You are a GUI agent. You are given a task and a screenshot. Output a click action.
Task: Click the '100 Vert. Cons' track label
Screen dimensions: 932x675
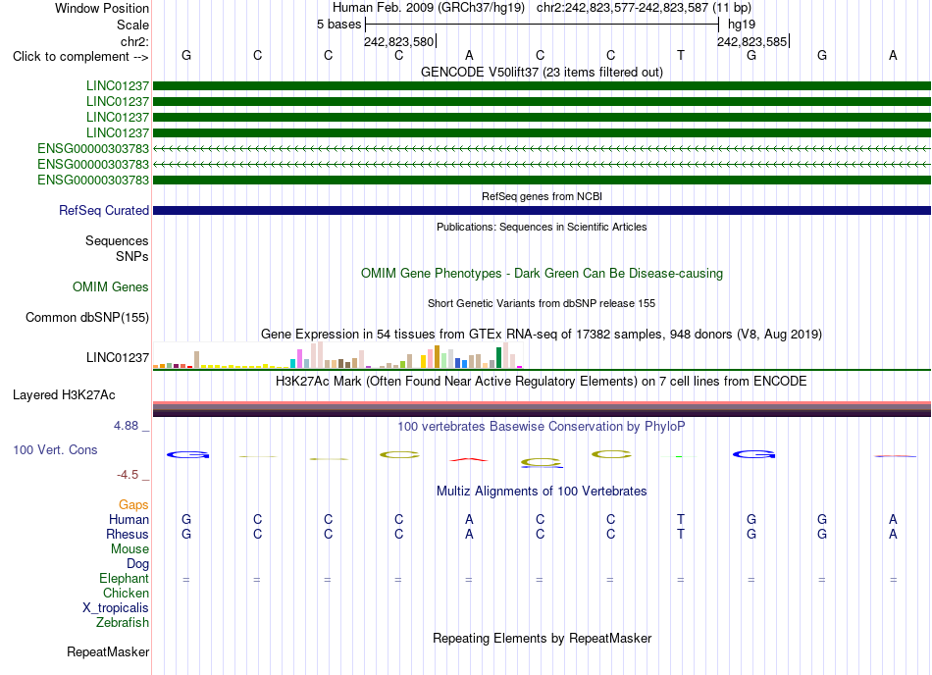point(55,449)
